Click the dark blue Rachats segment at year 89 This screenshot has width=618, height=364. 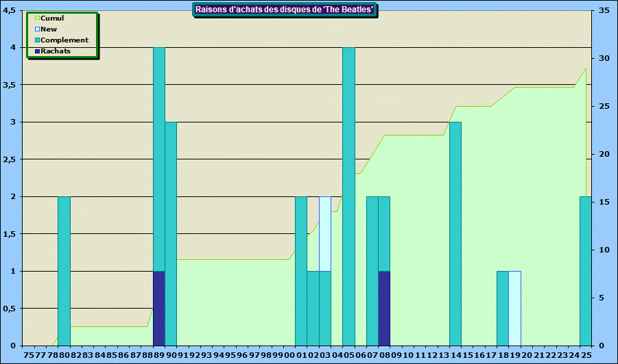point(158,308)
